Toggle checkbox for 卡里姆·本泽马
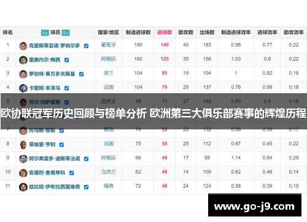The image size is (307, 222). coord(67,88)
